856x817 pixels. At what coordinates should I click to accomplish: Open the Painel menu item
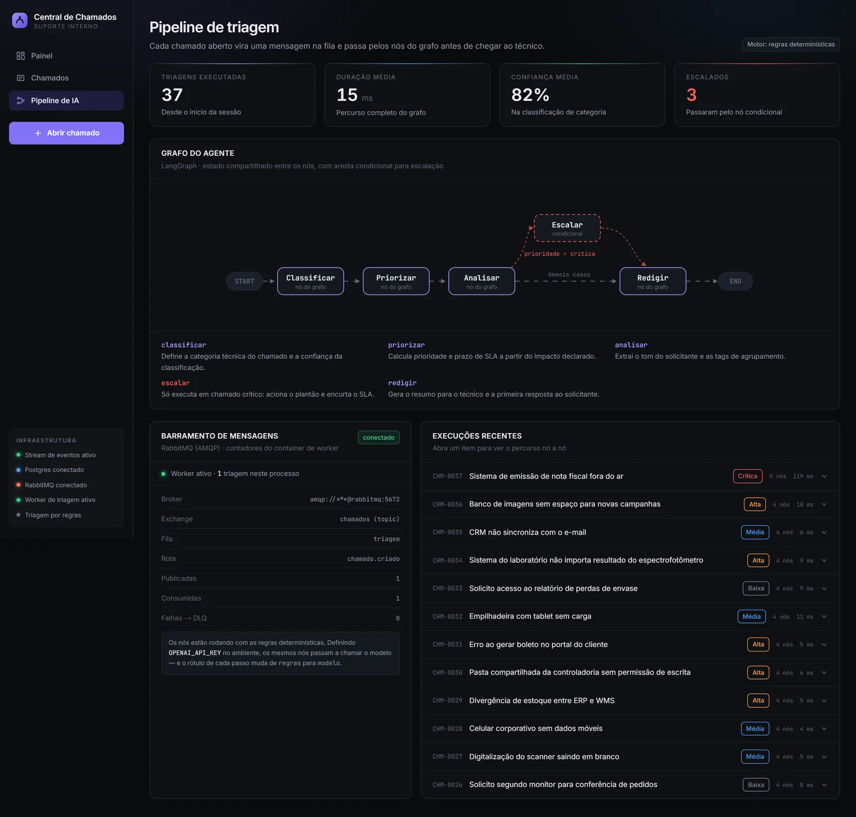click(x=66, y=56)
